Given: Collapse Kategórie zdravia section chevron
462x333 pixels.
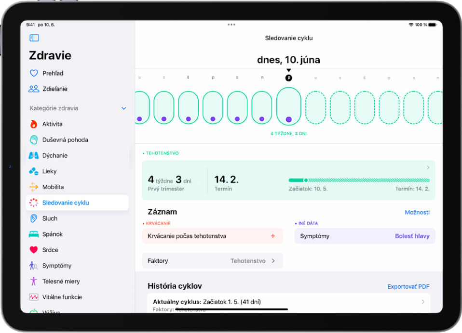Looking at the screenshot, I should 124,108.
